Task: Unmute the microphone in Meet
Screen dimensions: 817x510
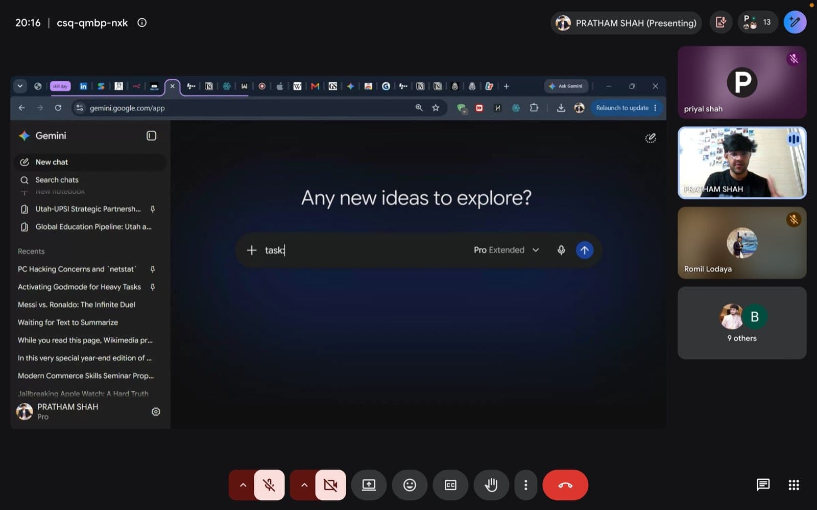Action: (x=269, y=484)
